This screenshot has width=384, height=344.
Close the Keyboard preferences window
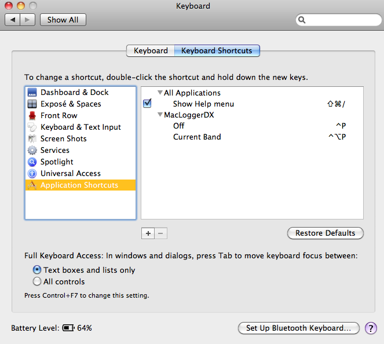(9, 6)
